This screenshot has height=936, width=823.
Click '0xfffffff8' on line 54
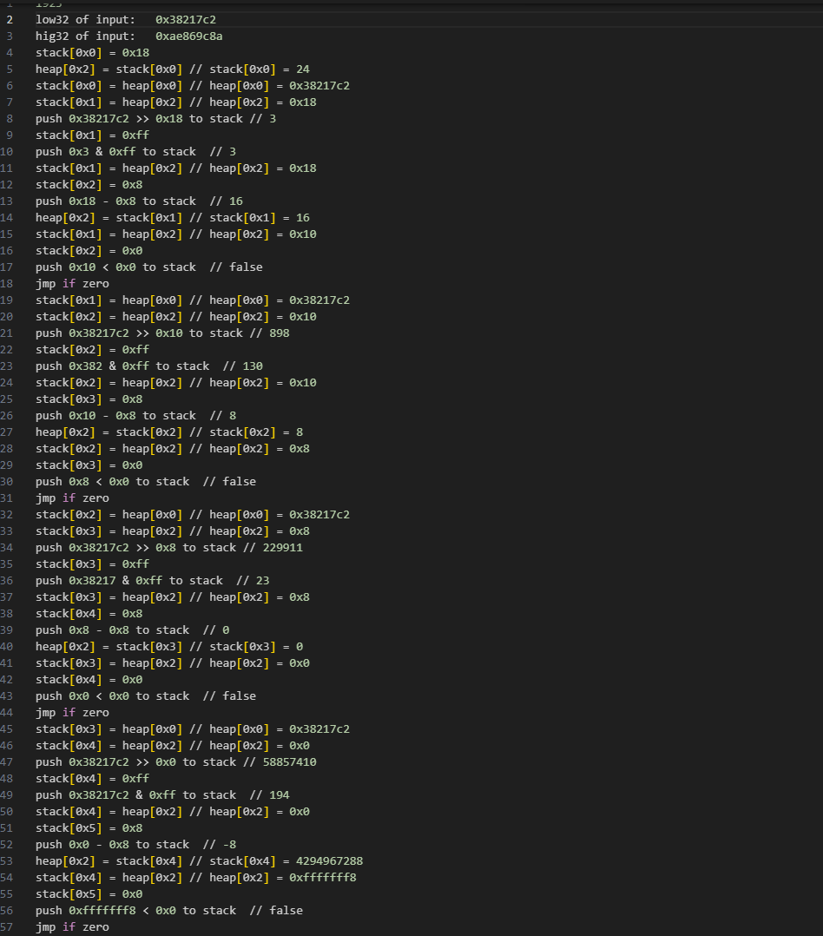[323, 878]
